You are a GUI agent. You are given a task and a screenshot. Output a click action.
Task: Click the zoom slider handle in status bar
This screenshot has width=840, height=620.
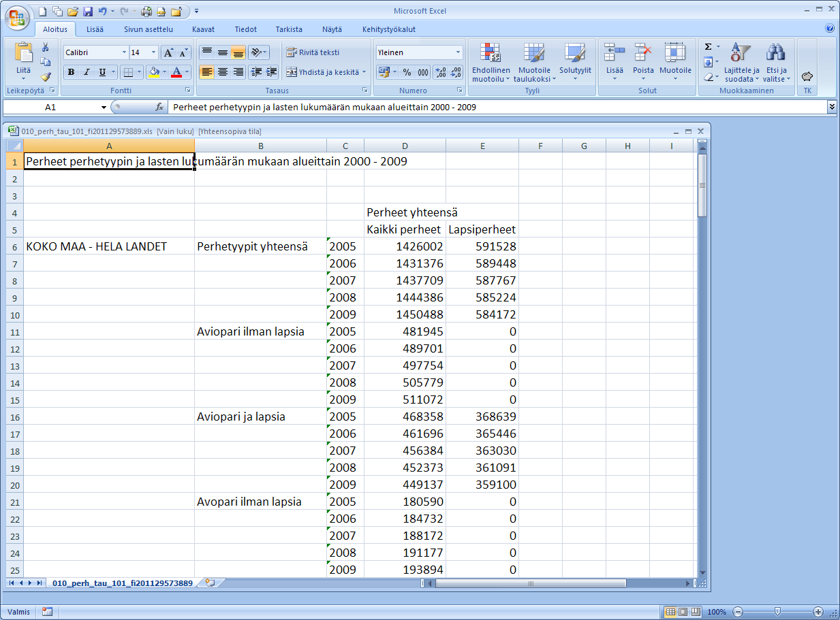pyautogui.click(x=777, y=612)
